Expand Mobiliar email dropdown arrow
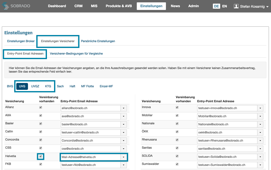The height and width of the screenshot is (170, 271). pos(260,116)
